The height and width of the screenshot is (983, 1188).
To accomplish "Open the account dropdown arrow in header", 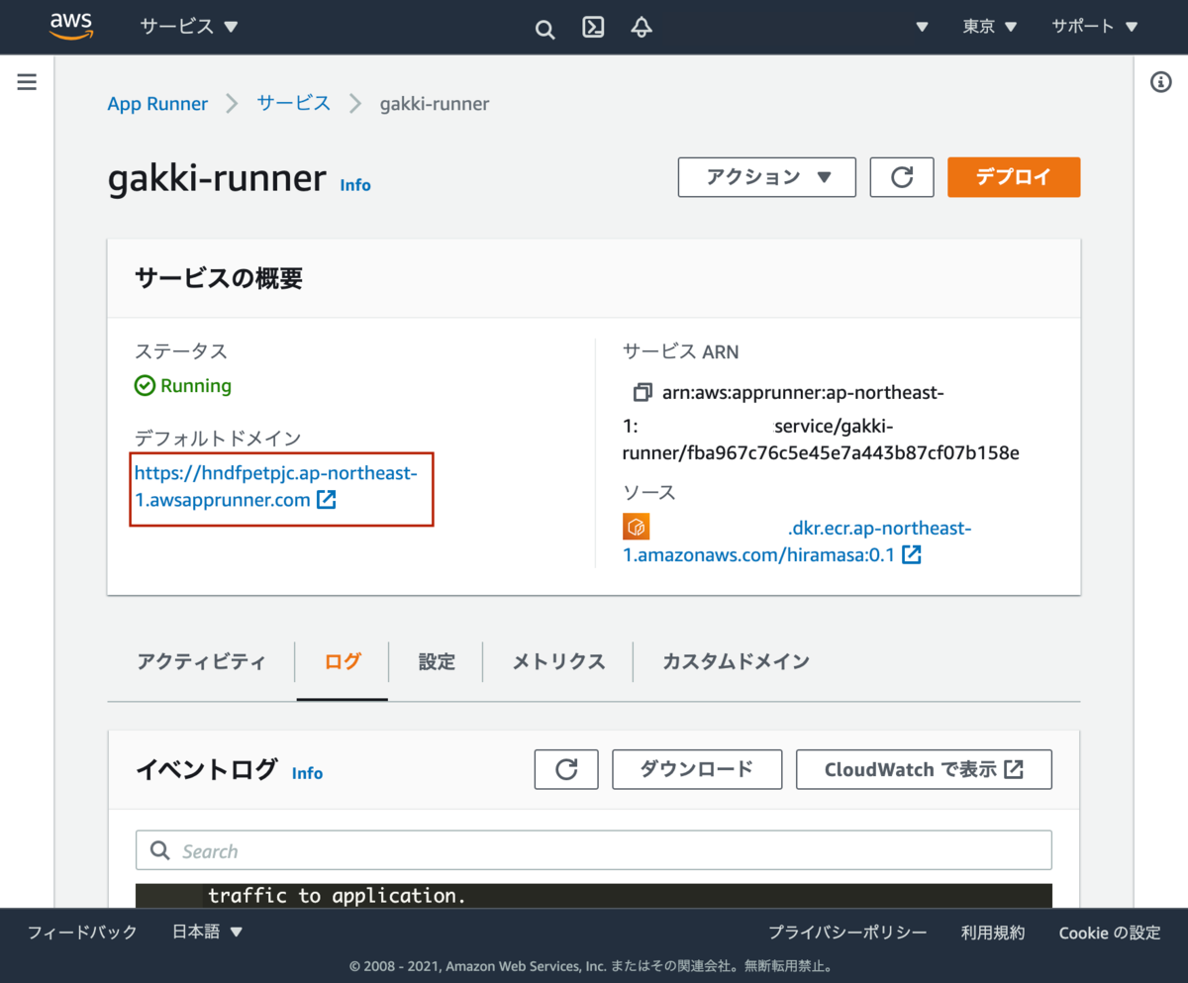I will click(x=922, y=27).
